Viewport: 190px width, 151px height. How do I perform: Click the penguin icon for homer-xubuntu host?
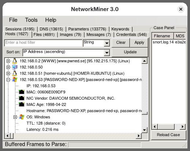(15, 73)
